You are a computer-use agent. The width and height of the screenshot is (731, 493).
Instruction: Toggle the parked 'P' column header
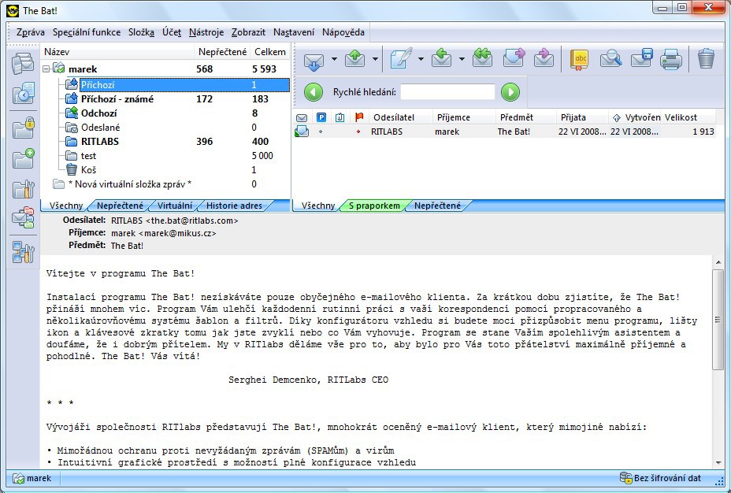pos(321,117)
